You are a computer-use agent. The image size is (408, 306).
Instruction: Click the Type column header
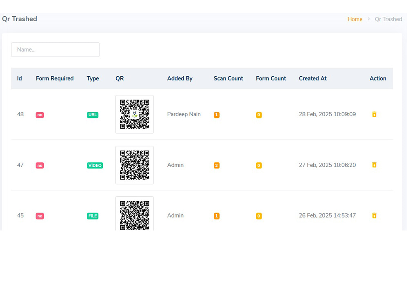point(93,78)
